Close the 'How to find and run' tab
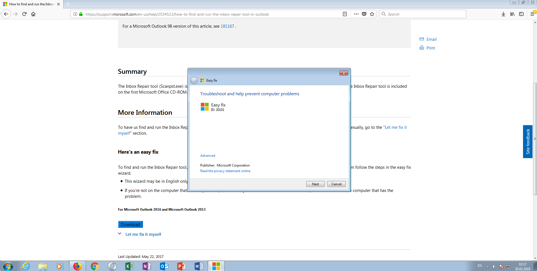The width and height of the screenshot is (537, 271). 58,4
